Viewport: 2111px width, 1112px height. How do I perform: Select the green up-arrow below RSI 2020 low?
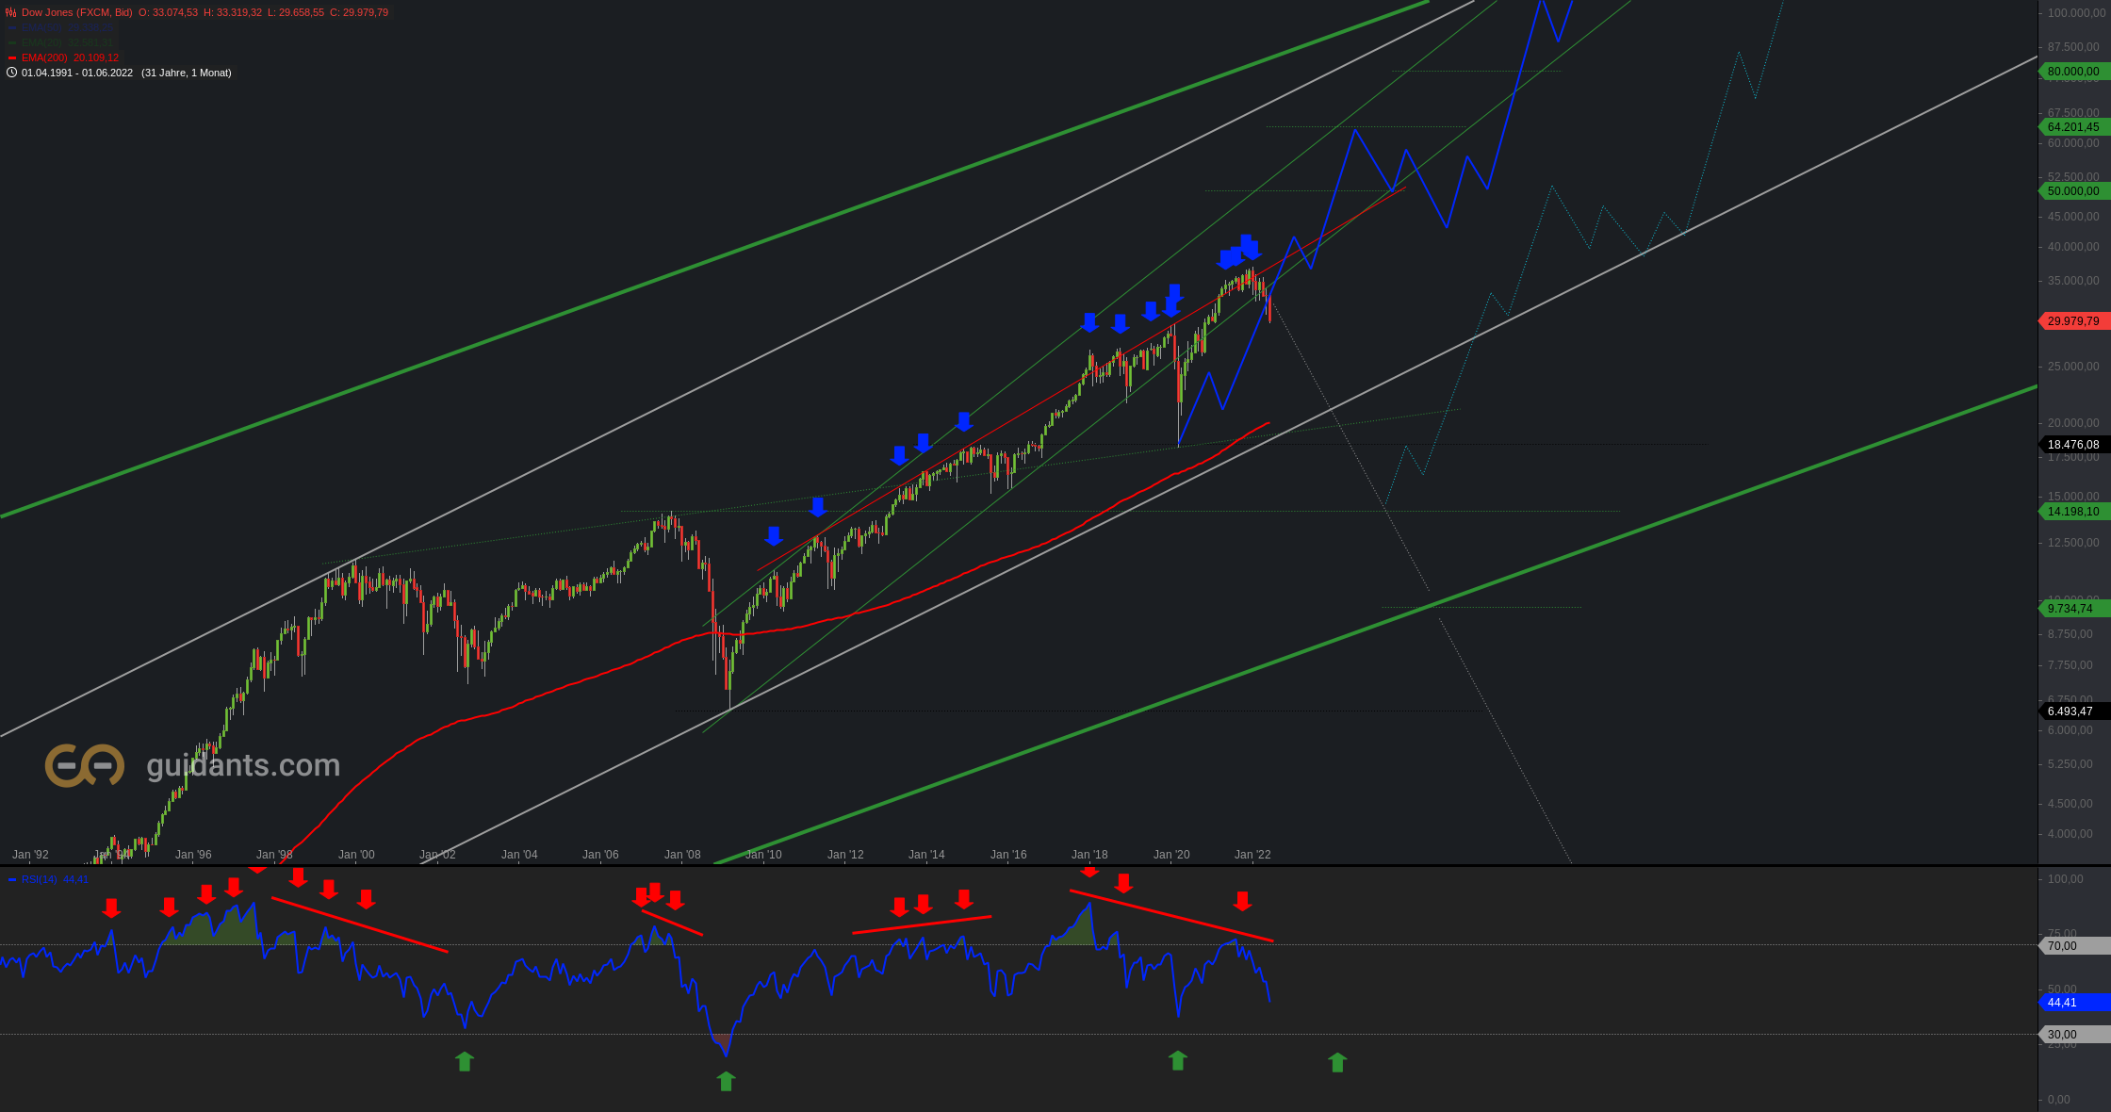(x=1178, y=1060)
